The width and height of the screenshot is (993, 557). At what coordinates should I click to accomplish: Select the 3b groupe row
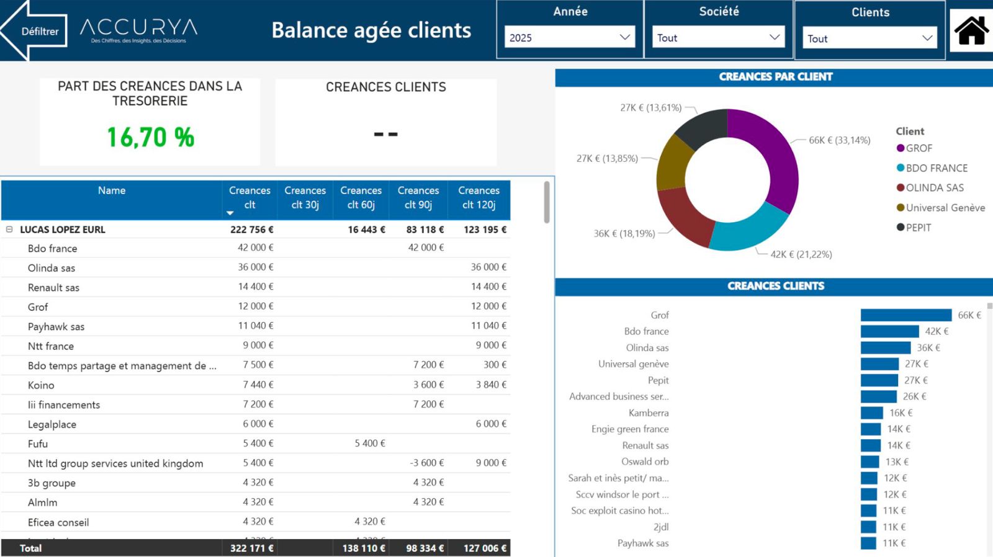pyautogui.click(x=256, y=483)
